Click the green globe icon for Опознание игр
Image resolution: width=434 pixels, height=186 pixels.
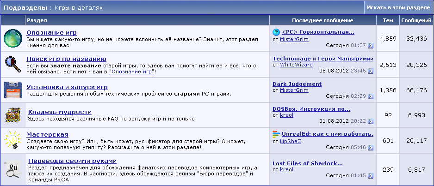click(x=13, y=38)
